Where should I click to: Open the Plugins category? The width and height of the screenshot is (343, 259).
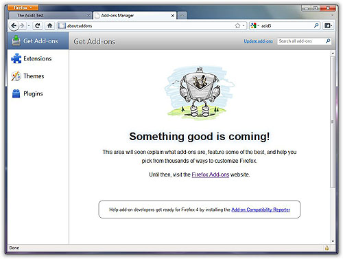pos(38,93)
